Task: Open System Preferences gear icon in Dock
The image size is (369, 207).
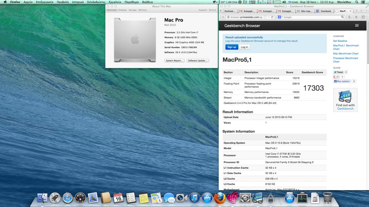Action: point(245,198)
